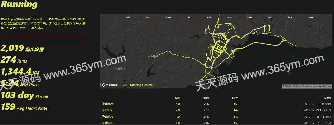This screenshot has height=125, width=334.
Task: Open the 2015 year tab
Action: point(229,17)
